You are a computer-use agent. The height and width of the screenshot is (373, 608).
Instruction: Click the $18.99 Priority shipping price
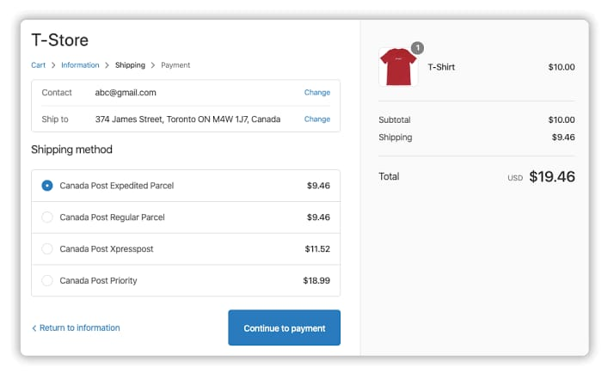[x=316, y=281]
